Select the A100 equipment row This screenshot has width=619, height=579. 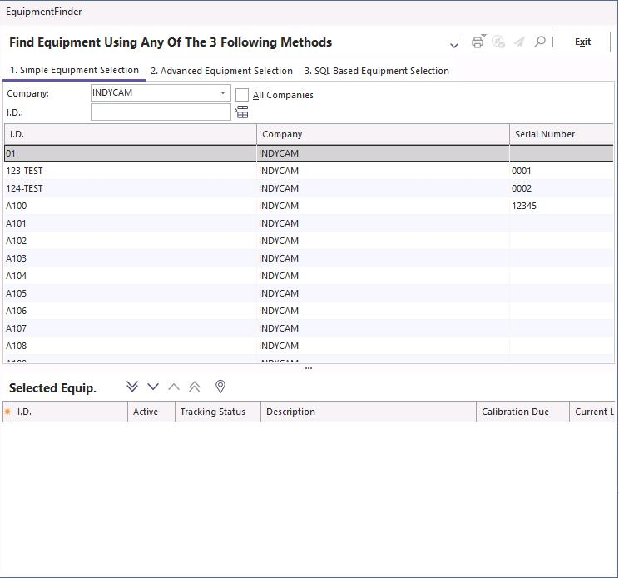[125, 206]
